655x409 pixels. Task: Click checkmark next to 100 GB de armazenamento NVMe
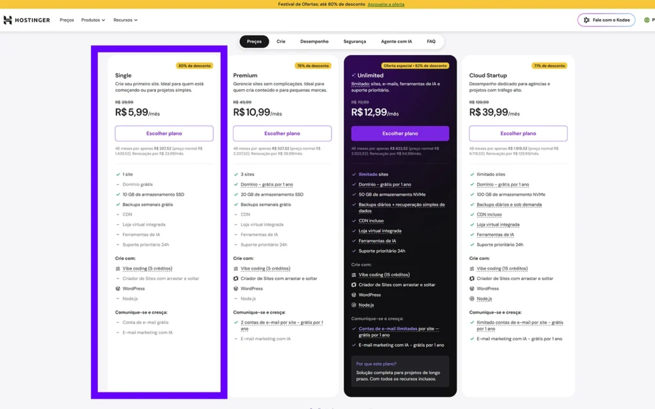pyautogui.click(x=471, y=194)
